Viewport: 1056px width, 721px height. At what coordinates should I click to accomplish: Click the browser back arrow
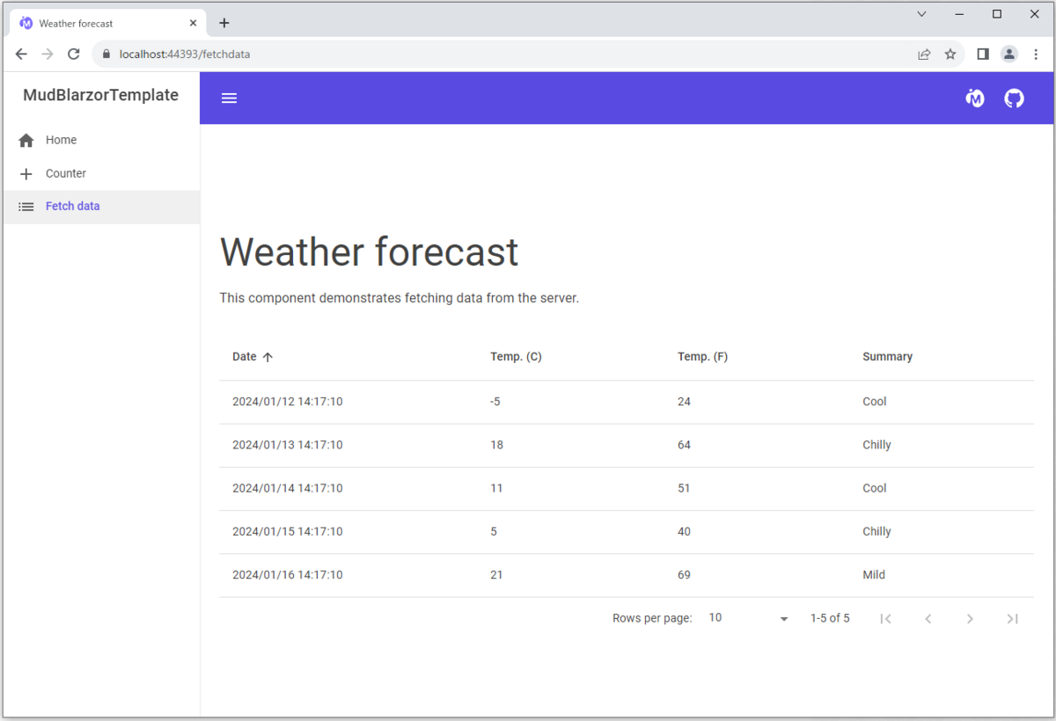(21, 55)
